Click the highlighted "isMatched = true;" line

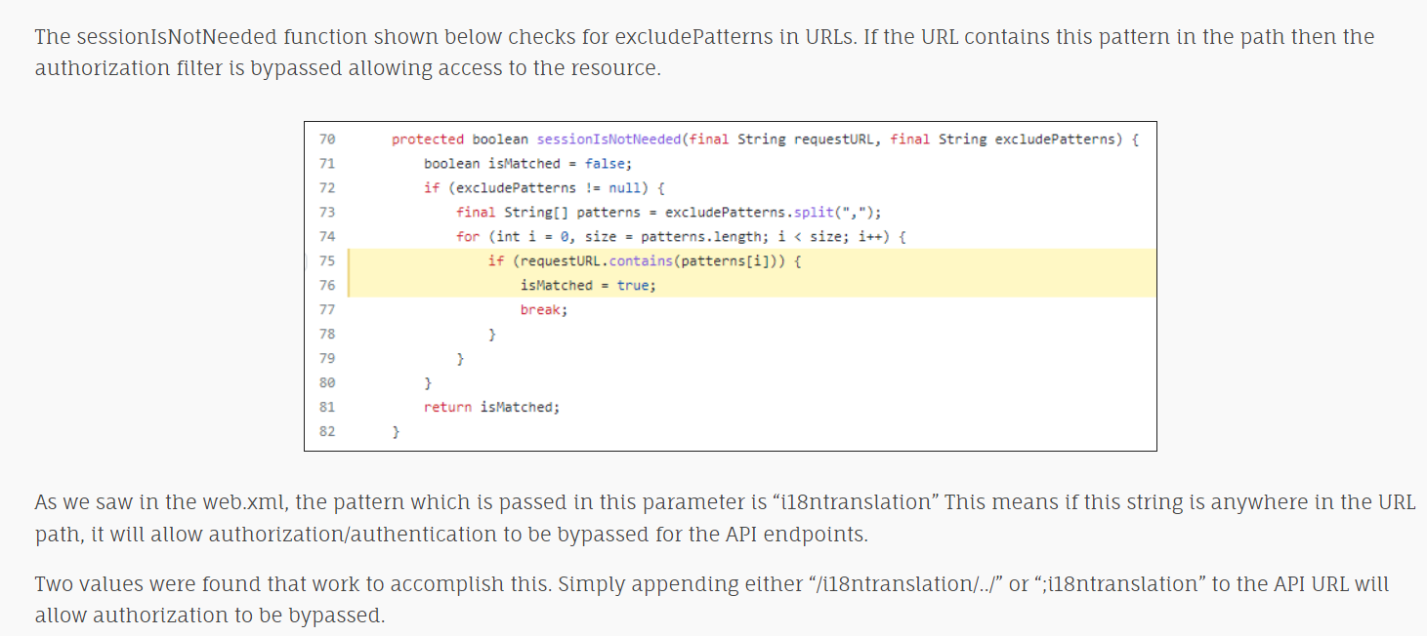click(x=588, y=286)
